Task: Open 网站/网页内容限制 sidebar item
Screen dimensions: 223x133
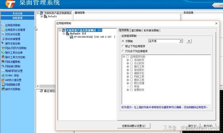Action: tap(14, 48)
